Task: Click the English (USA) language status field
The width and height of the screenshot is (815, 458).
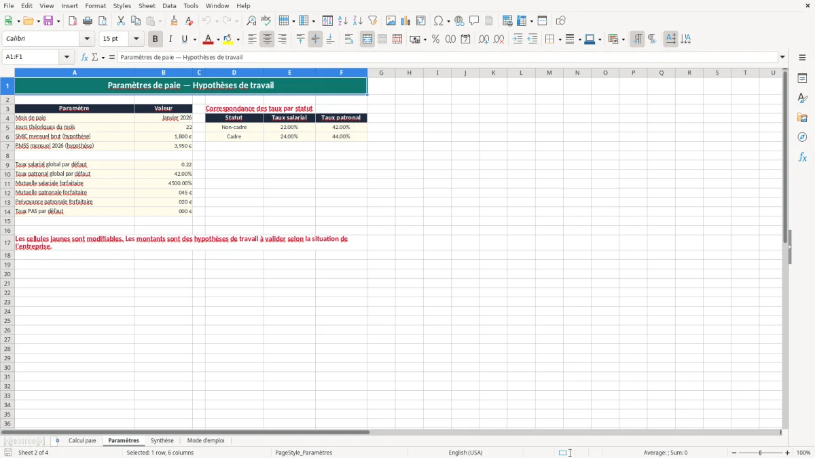Action: pos(466,453)
